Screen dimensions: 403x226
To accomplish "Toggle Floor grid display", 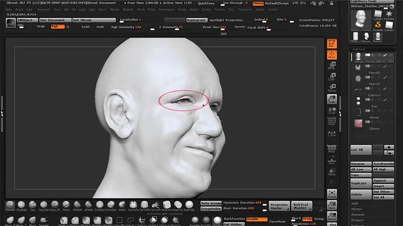I will tap(332, 160).
